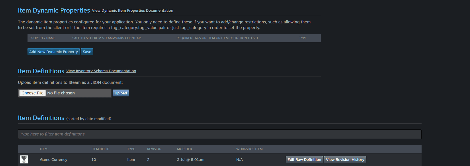Click the No file chosen label
Viewport: 470px width, 166px height.
(x=61, y=93)
